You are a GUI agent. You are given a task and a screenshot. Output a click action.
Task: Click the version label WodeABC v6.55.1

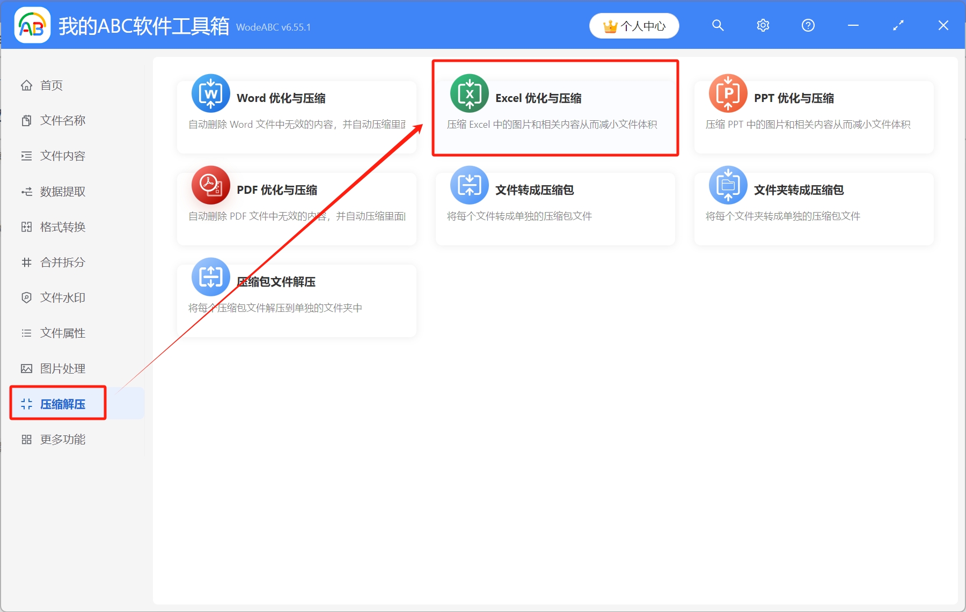pos(273,27)
